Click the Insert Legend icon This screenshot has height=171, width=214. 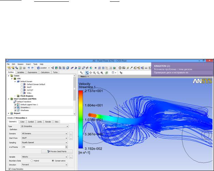point(80,68)
